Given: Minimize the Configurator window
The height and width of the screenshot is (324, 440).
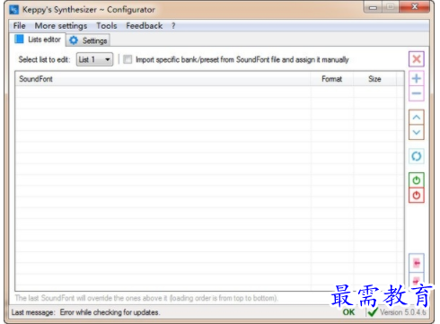Looking at the screenshot, I should (373, 7).
